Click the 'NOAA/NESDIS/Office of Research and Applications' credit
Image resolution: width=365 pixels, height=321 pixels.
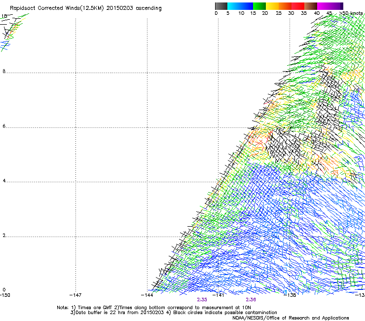pyautogui.click(x=291, y=318)
